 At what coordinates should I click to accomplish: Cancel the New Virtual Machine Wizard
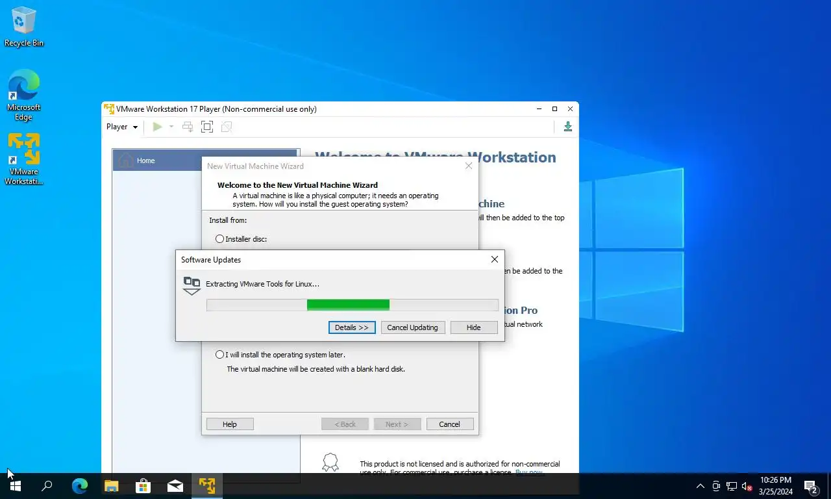[449, 424]
